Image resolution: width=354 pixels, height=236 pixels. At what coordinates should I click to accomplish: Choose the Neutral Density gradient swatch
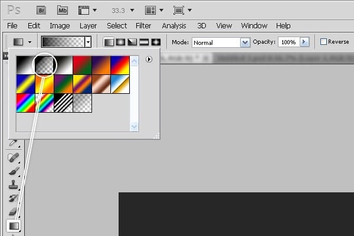(82, 103)
